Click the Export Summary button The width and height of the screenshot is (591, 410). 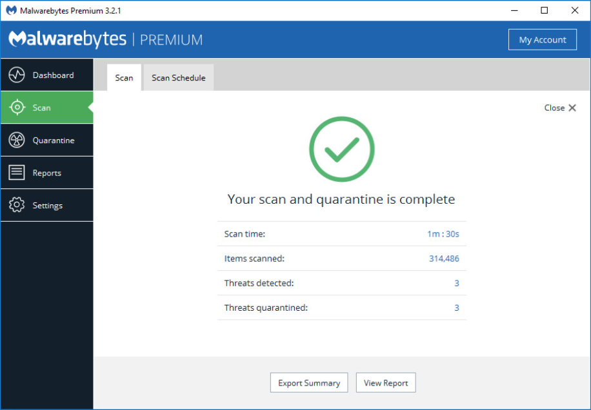tap(309, 383)
